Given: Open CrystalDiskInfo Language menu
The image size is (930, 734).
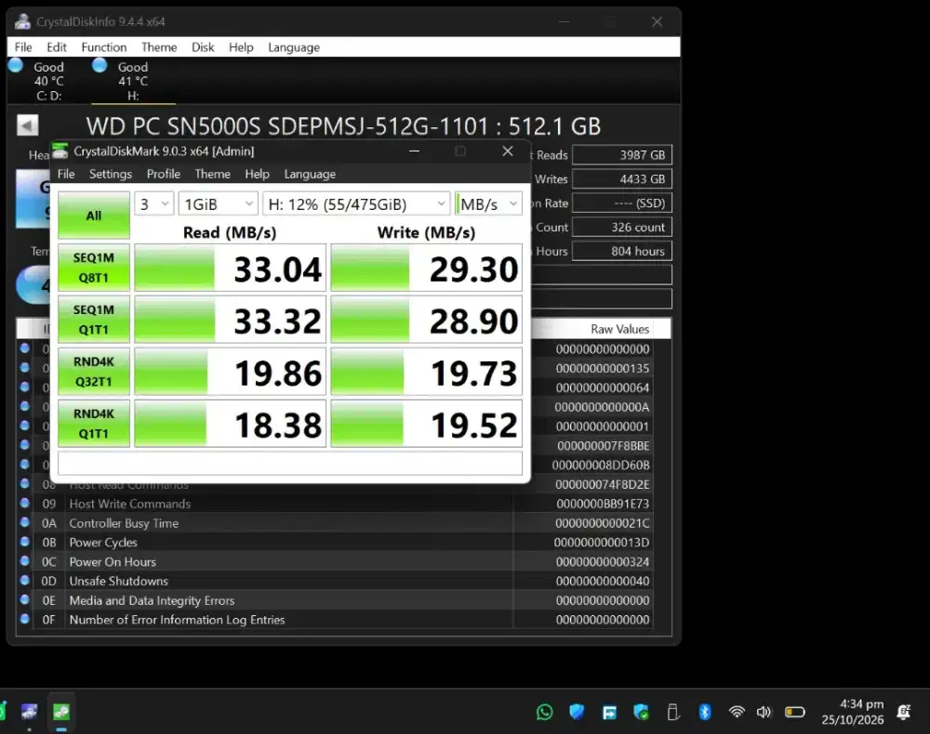Looking at the screenshot, I should 294,46.
